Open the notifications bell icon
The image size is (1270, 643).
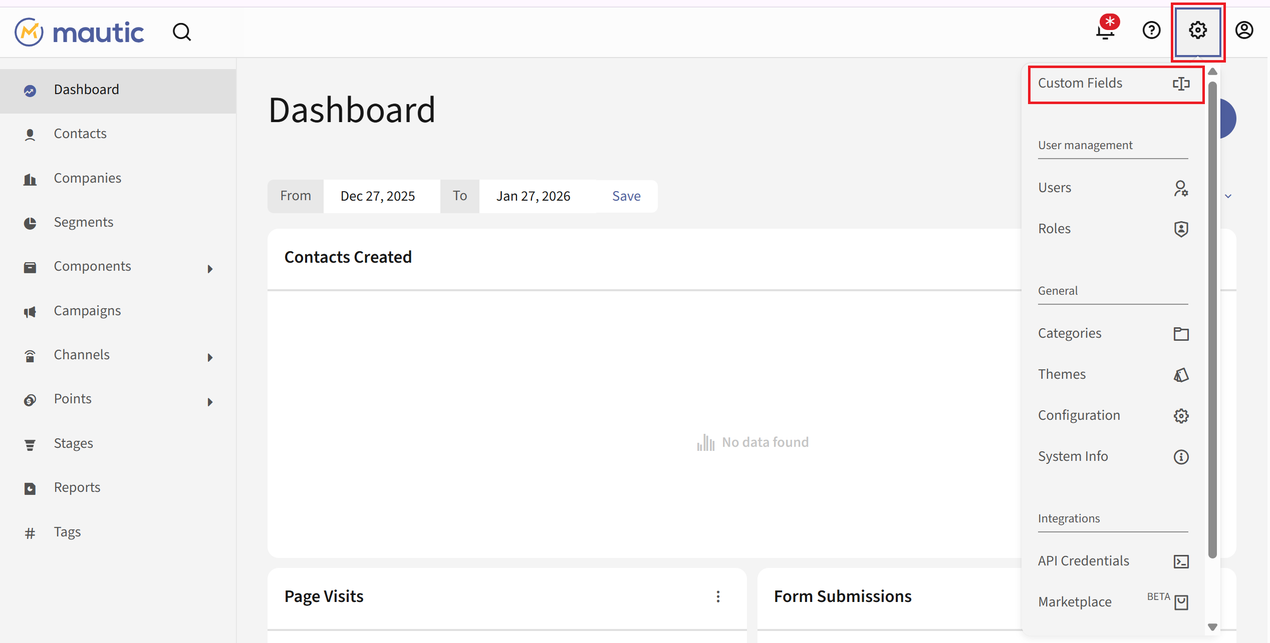(1105, 31)
